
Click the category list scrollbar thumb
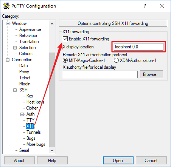coord(52,99)
